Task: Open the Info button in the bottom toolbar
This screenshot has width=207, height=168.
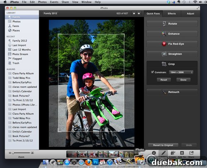Action: pos(154,153)
